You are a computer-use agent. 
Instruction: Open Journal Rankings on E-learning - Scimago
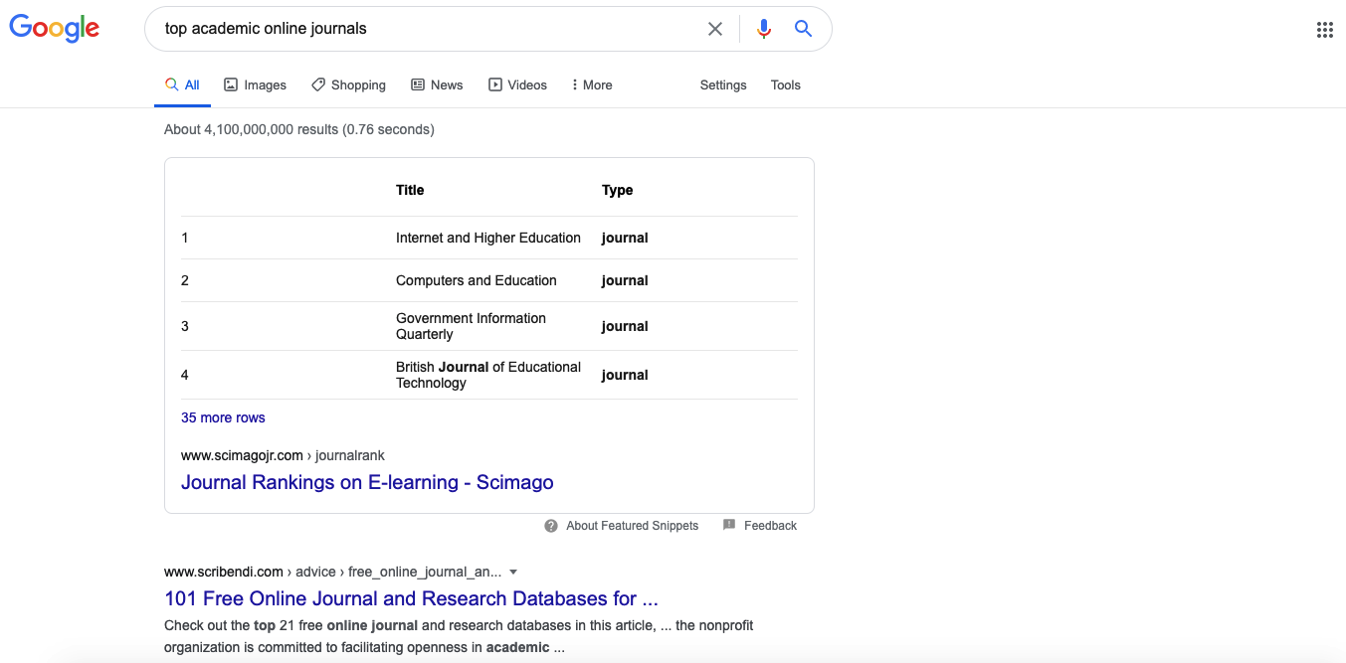click(367, 482)
